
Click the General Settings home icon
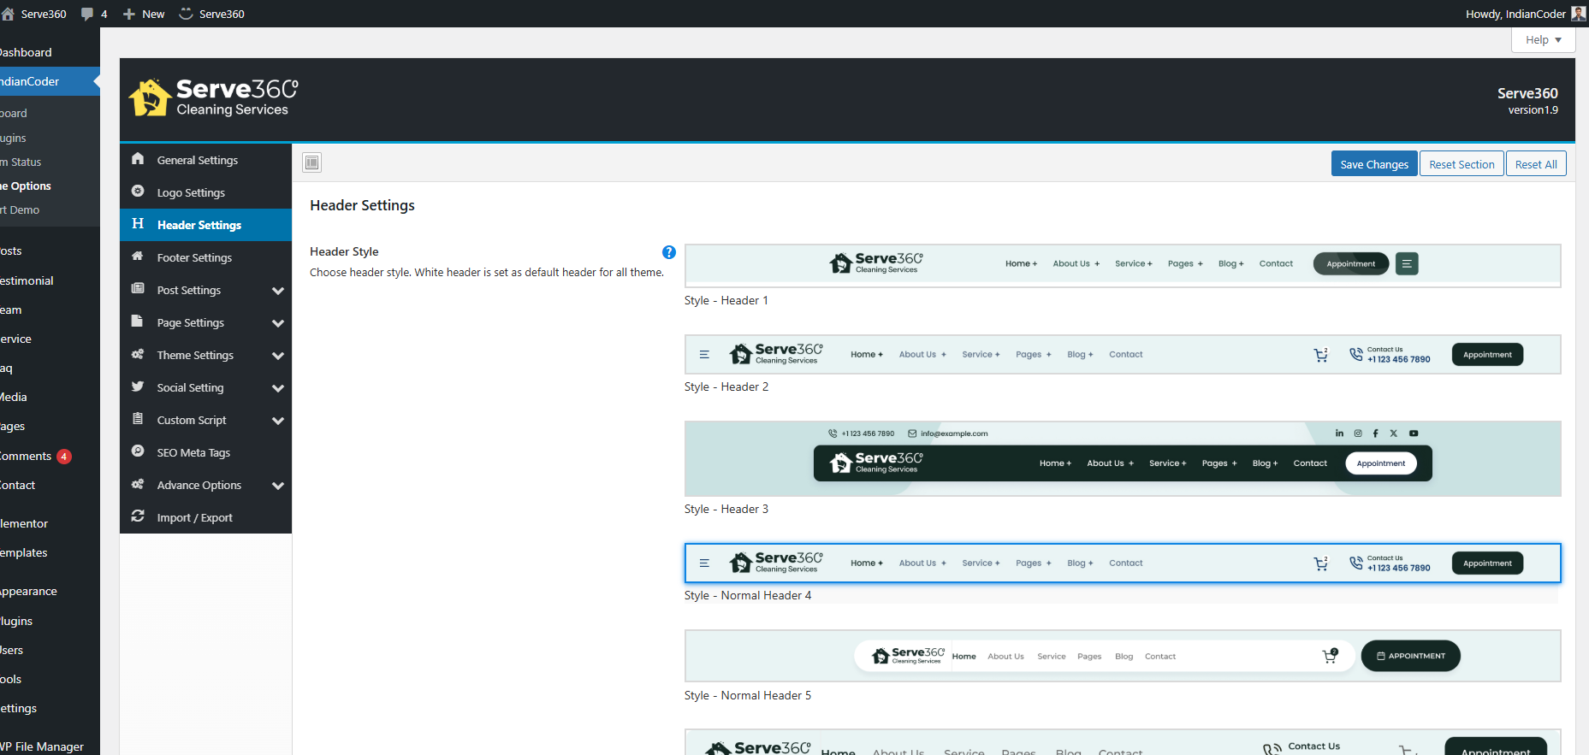(138, 159)
